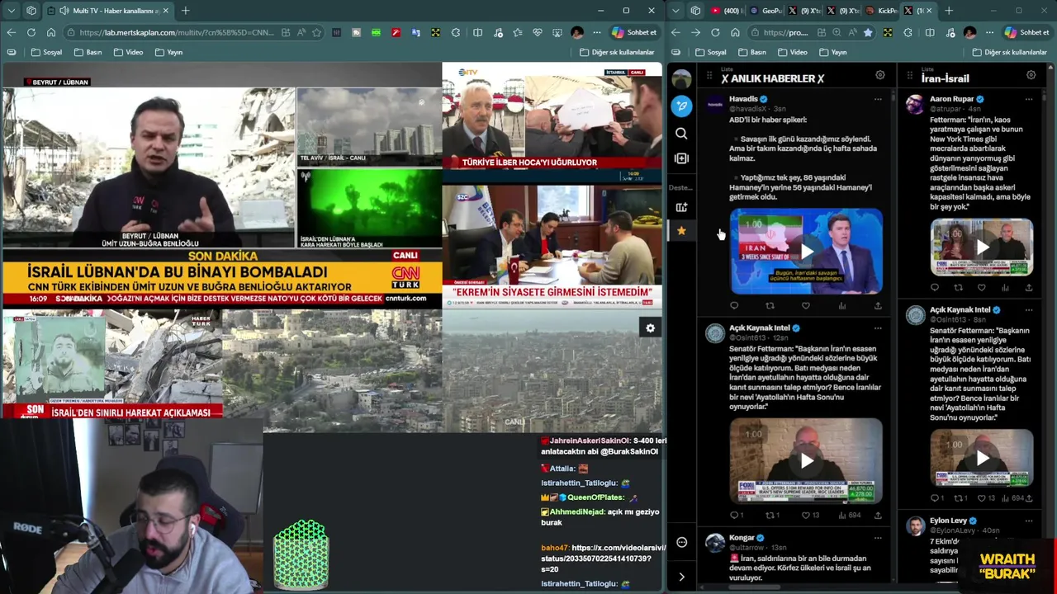
Task: Open tab actions dropdown in the left browser
Action: 11,11
